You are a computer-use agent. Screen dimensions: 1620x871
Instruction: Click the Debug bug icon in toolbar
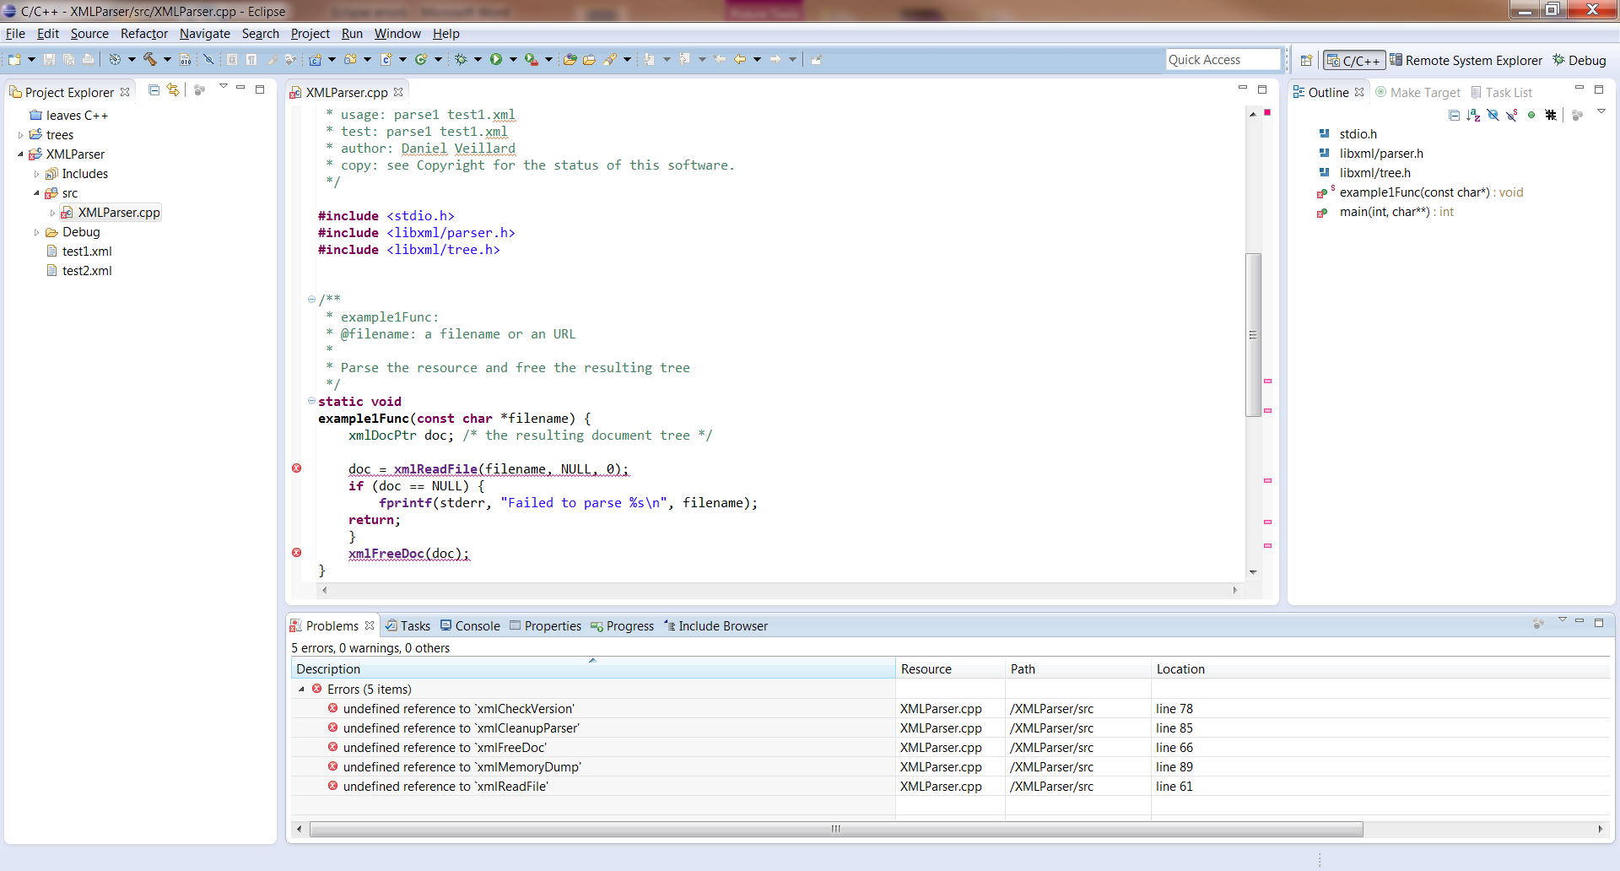click(x=461, y=59)
